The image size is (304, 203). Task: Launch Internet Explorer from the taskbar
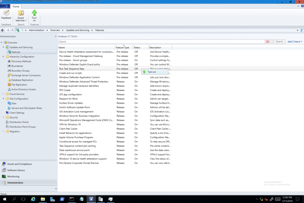point(33,199)
